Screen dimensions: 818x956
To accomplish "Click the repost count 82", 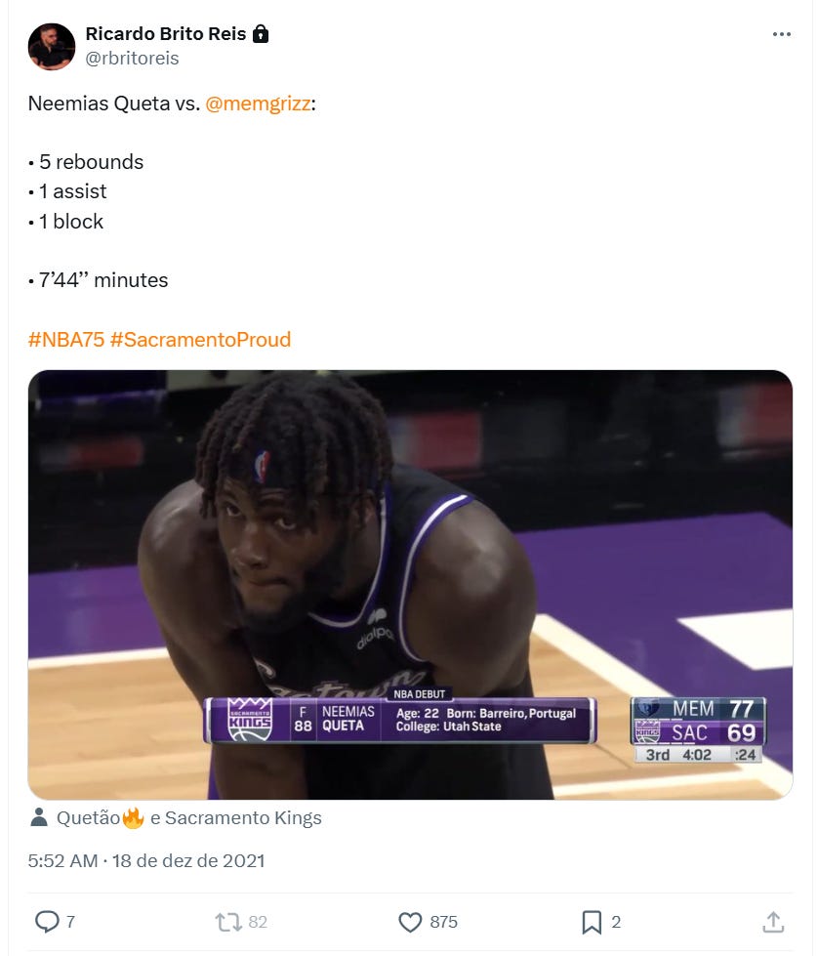I will [258, 922].
